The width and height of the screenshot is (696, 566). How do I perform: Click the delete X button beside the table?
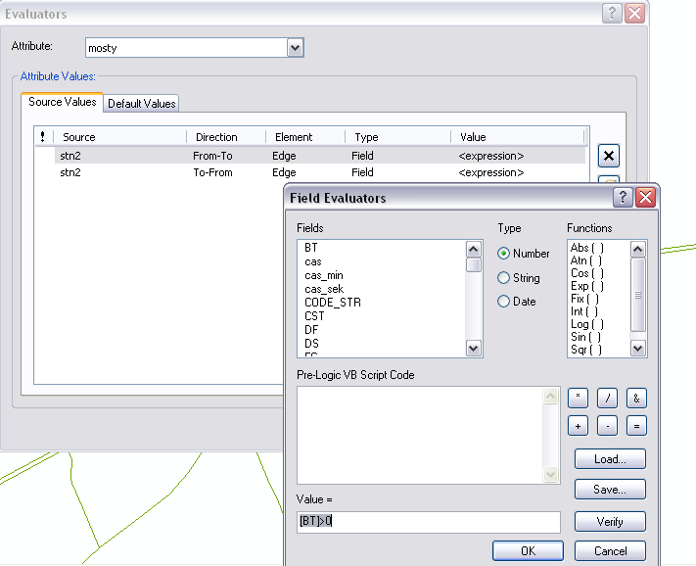pyautogui.click(x=608, y=156)
